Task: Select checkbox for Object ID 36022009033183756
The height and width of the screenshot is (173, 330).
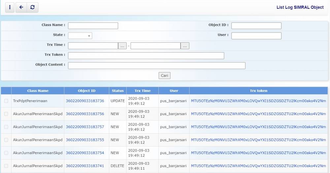Action: [6, 114]
